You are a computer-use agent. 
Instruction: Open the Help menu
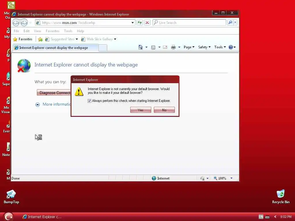click(x=80, y=31)
